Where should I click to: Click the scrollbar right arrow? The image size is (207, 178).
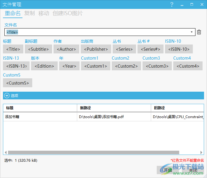click(x=201, y=152)
